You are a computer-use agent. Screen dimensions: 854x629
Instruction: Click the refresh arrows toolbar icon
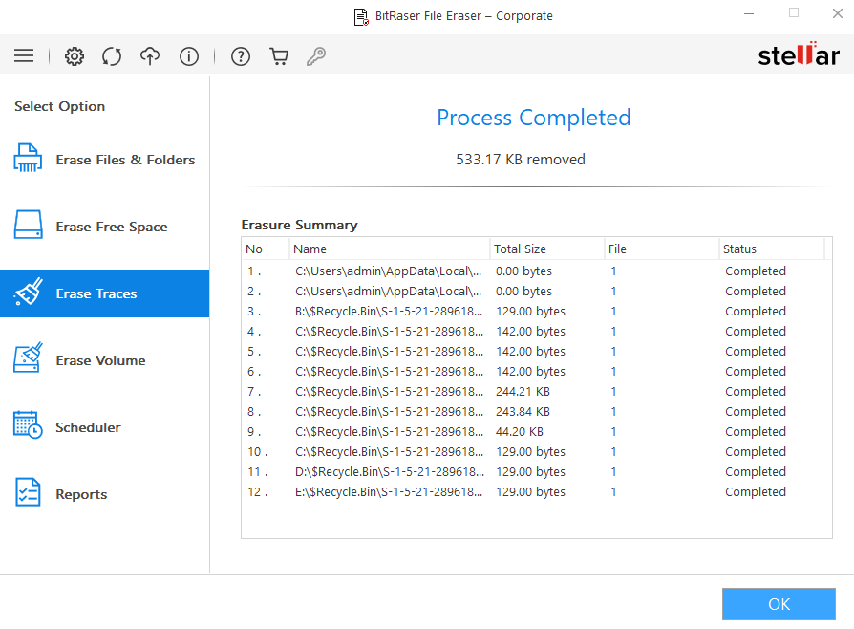(112, 56)
